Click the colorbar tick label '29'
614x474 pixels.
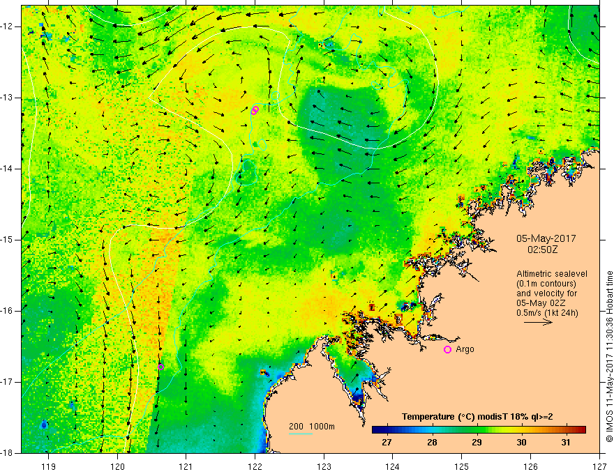477,443
